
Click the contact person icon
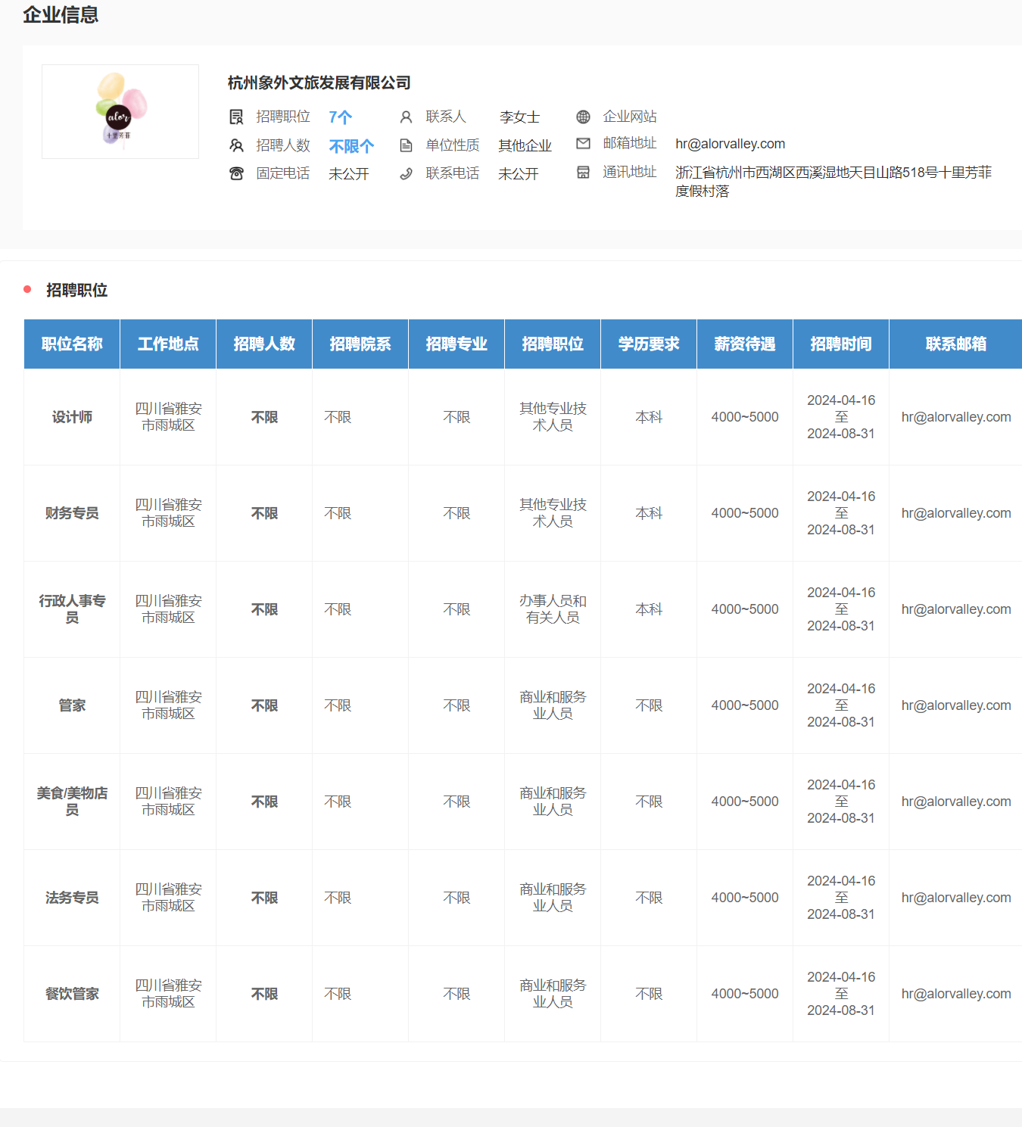[406, 117]
